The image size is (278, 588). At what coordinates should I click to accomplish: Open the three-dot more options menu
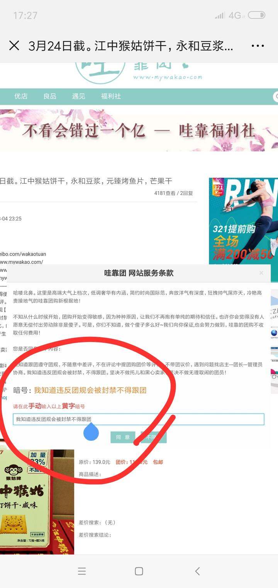(x=258, y=46)
